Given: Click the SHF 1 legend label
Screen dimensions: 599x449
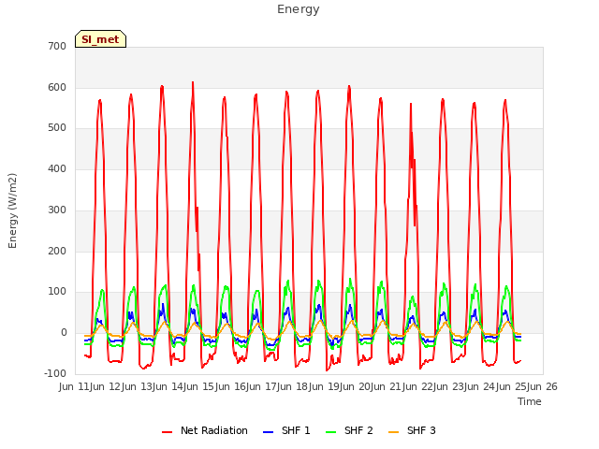Looking at the screenshot, I should pos(296,430).
